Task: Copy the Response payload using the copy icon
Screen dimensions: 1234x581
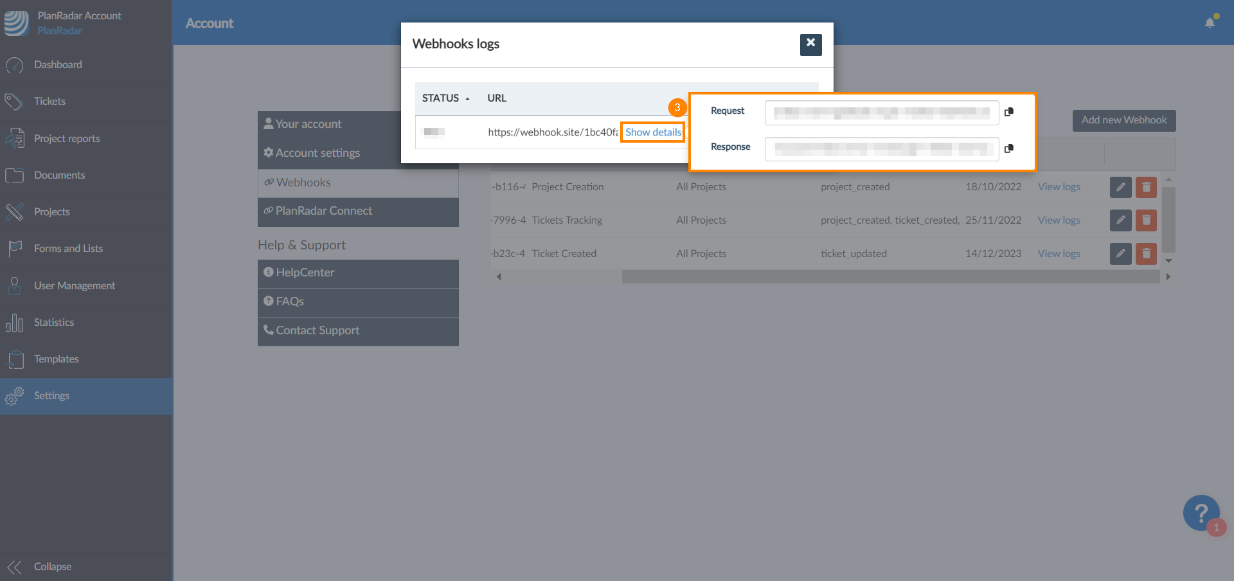Action: pyautogui.click(x=1008, y=148)
